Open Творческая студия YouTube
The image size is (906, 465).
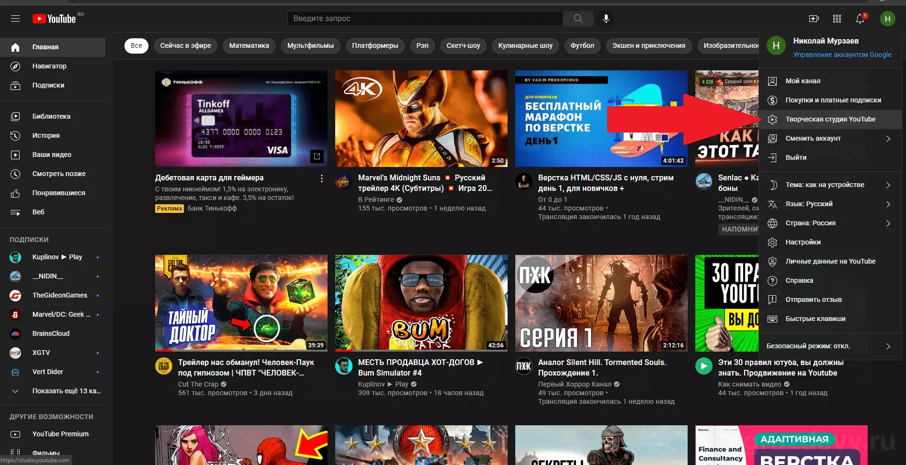[830, 119]
